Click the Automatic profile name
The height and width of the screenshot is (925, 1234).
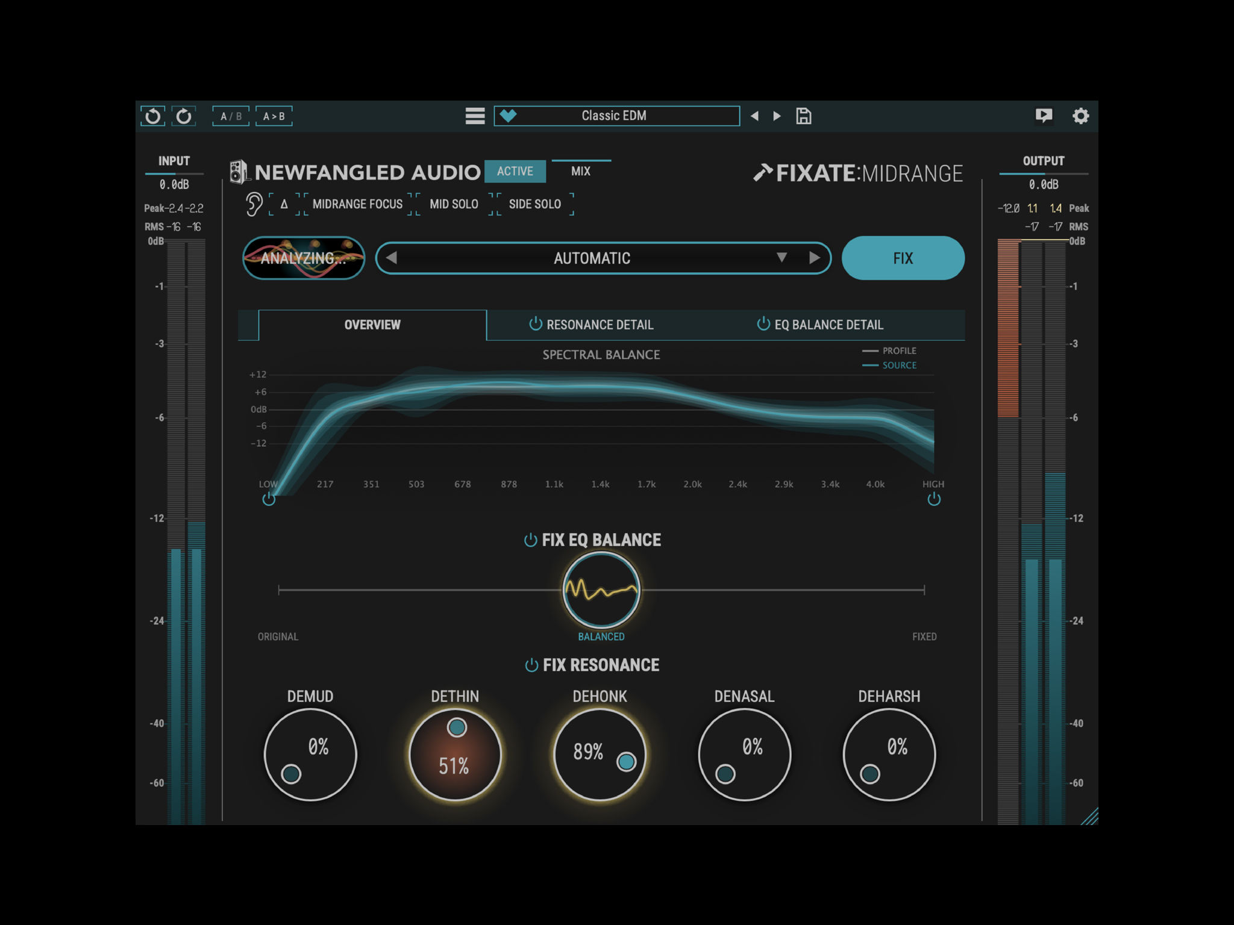pos(592,258)
